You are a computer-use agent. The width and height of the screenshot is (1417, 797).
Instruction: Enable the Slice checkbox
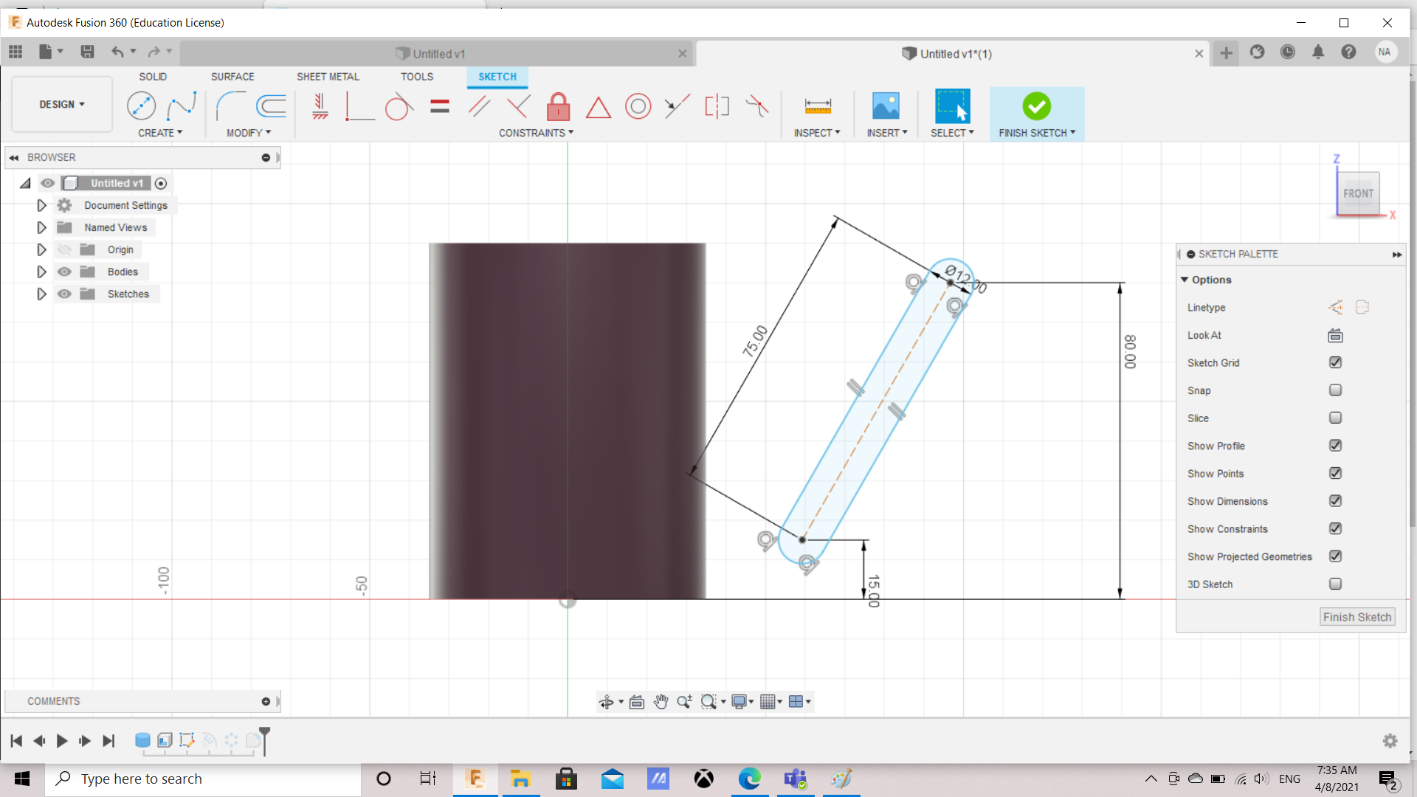pos(1335,418)
